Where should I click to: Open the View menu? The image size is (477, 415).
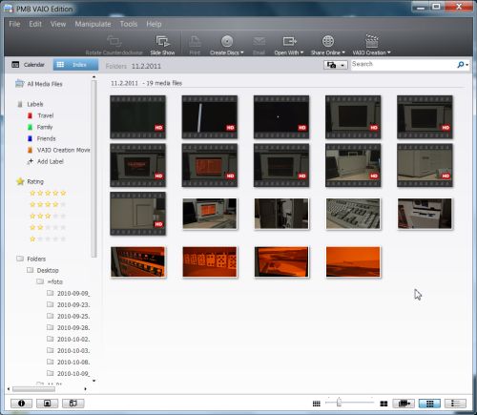(58, 24)
